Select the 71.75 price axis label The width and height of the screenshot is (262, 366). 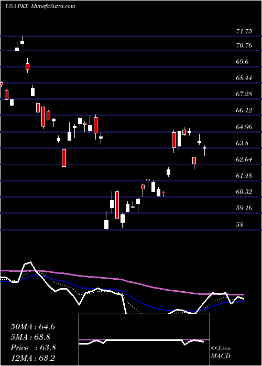244,31
